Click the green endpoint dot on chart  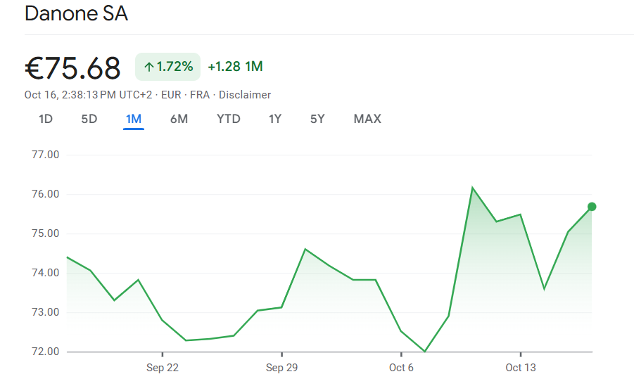point(592,207)
